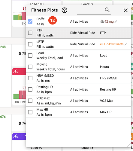
Task: Close the Fitness Plots dialog
Action: click(125, 10)
